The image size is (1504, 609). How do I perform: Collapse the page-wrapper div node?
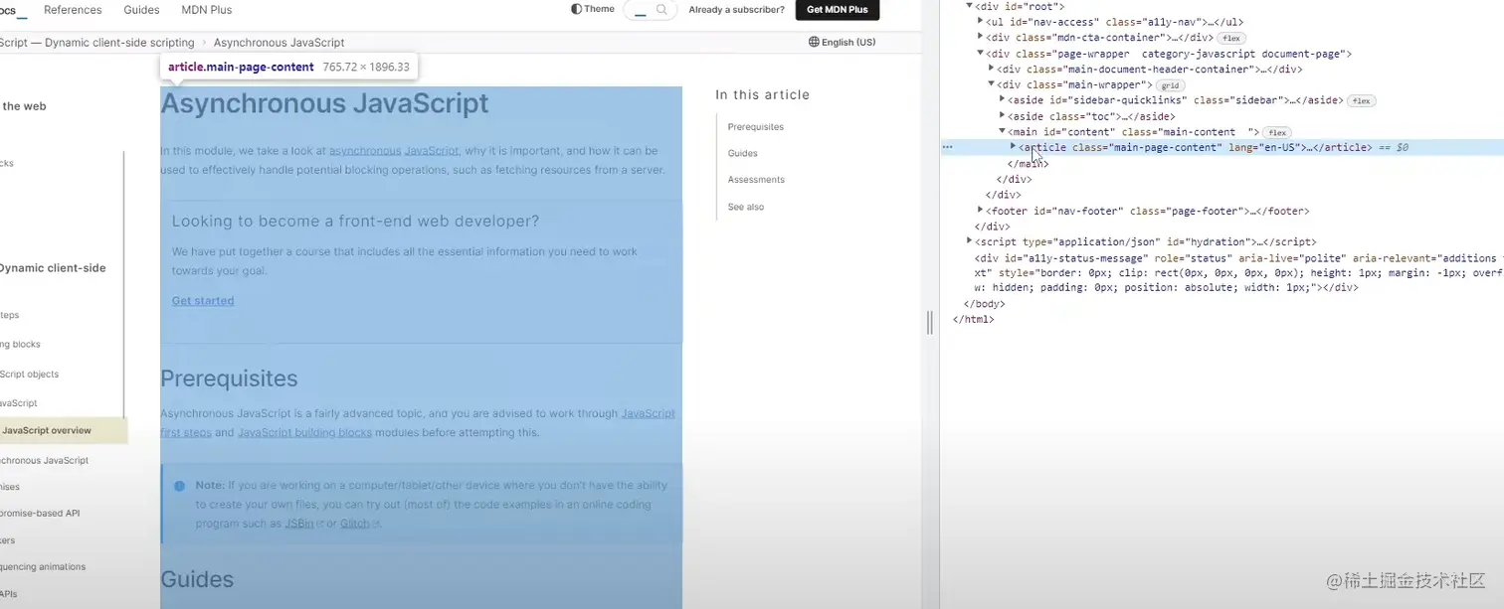tap(981, 54)
